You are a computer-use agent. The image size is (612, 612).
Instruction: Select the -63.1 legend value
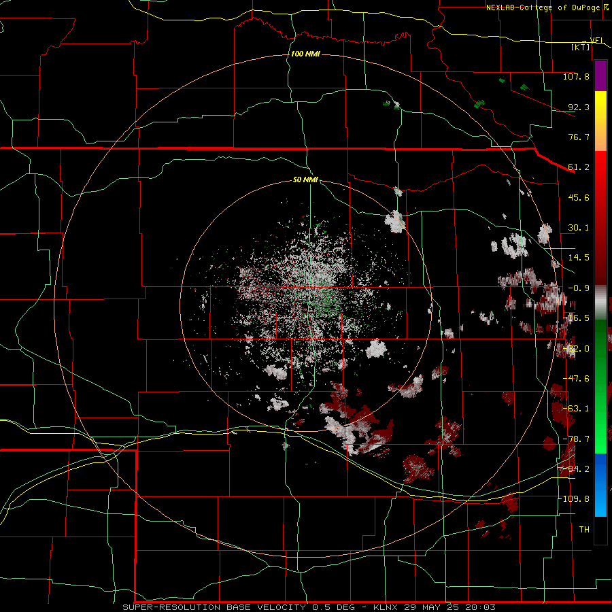pyautogui.click(x=576, y=409)
